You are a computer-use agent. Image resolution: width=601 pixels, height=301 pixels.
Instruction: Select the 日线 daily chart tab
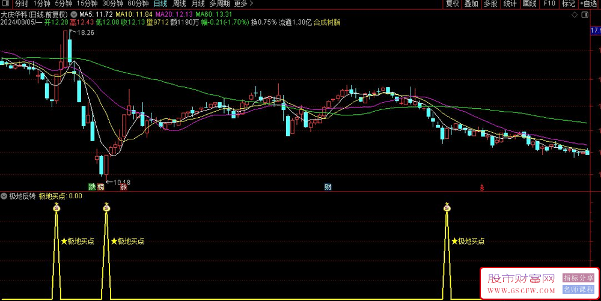160,4
